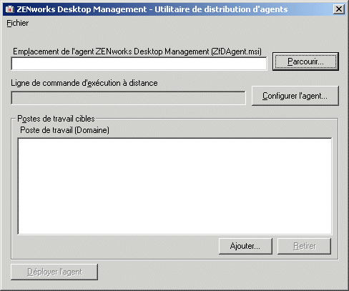Click inside the Poste de travail (Domaine) list
Screen dimensions: 349x291
click(x=174, y=186)
